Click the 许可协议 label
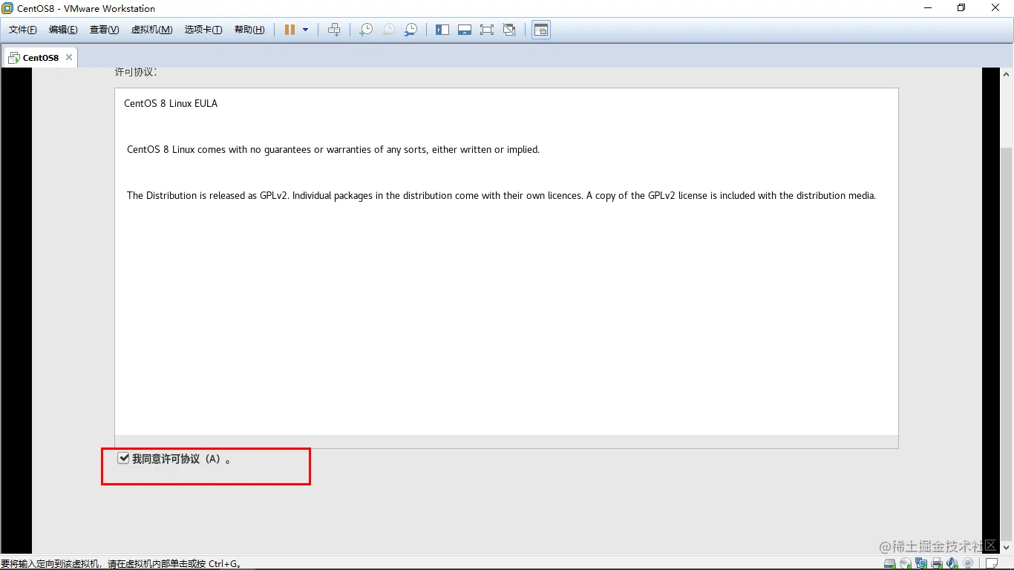 [x=135, y=72]
